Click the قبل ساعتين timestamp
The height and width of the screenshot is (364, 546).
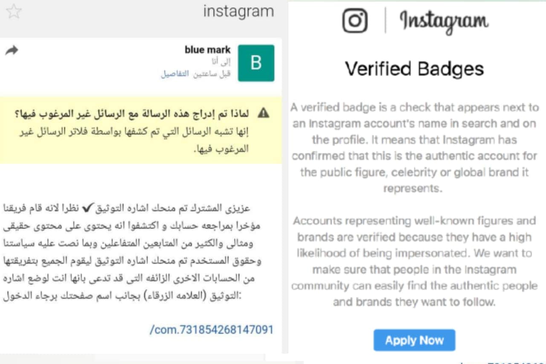[212, 74]
